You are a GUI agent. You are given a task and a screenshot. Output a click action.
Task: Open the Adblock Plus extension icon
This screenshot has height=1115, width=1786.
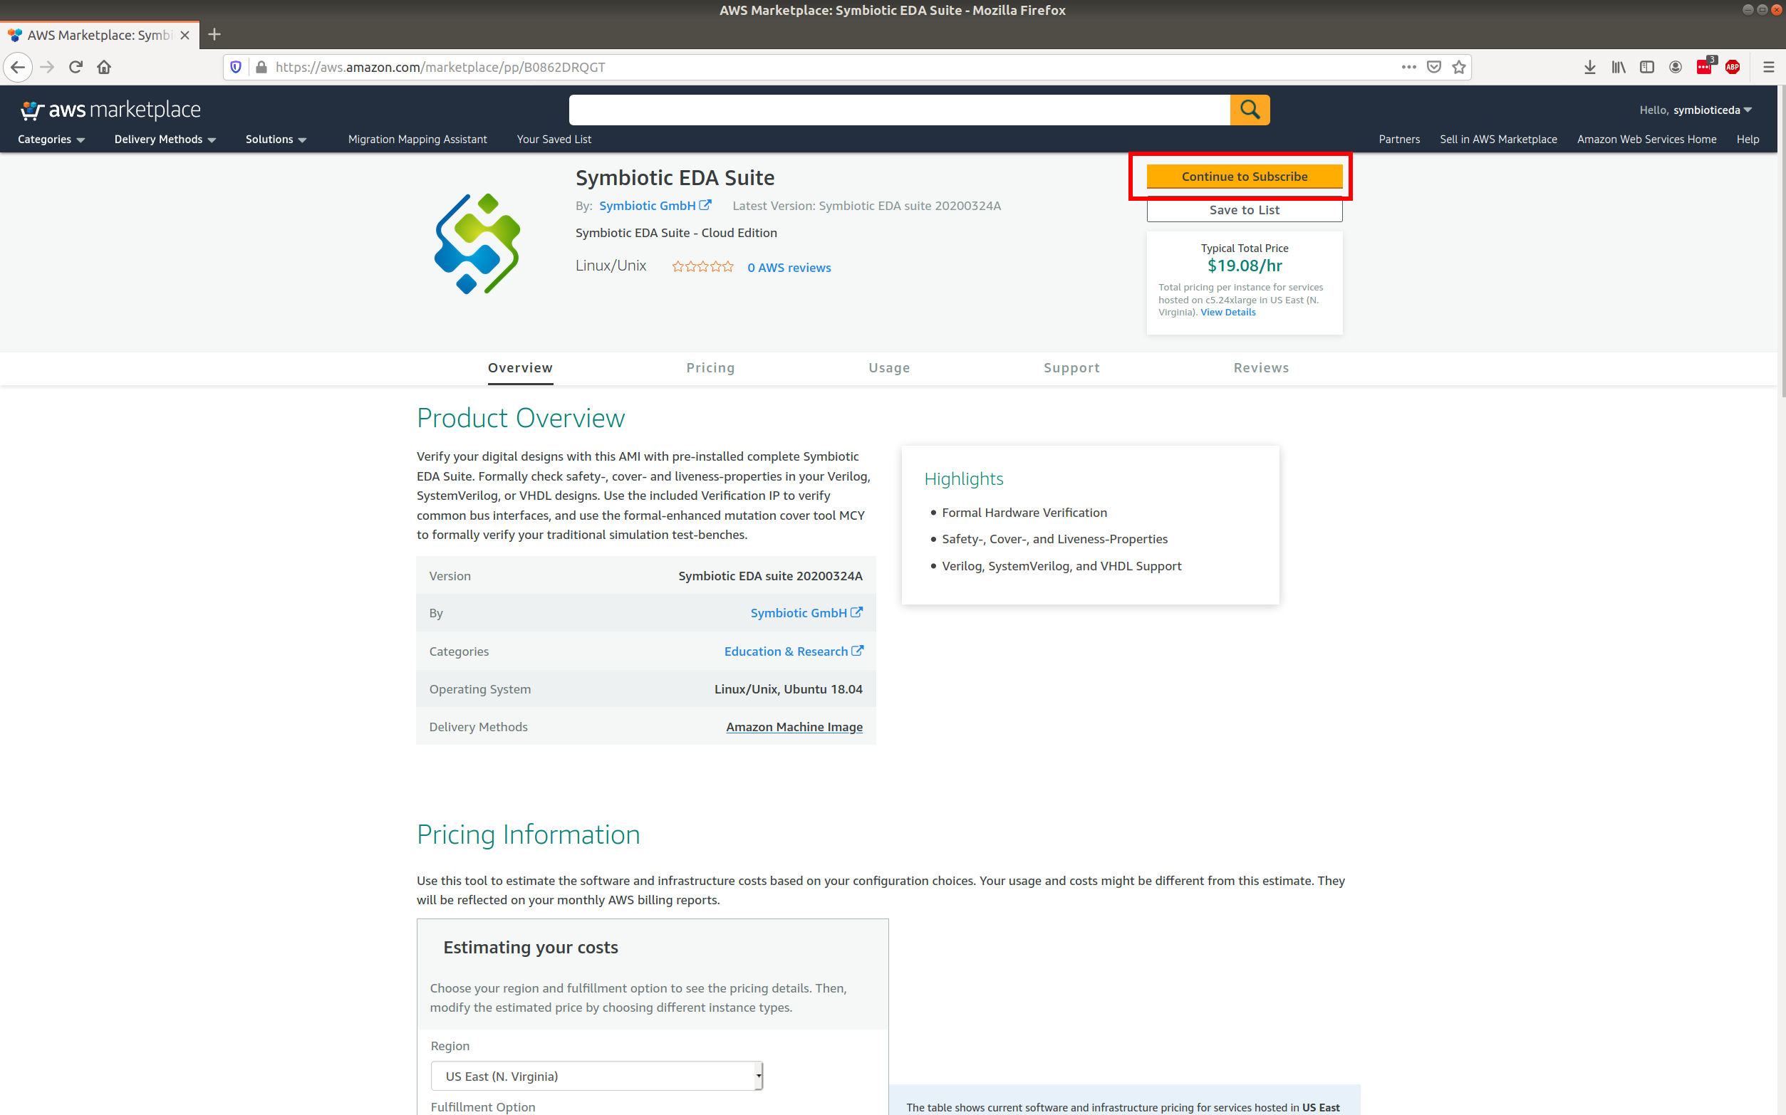1732,67
